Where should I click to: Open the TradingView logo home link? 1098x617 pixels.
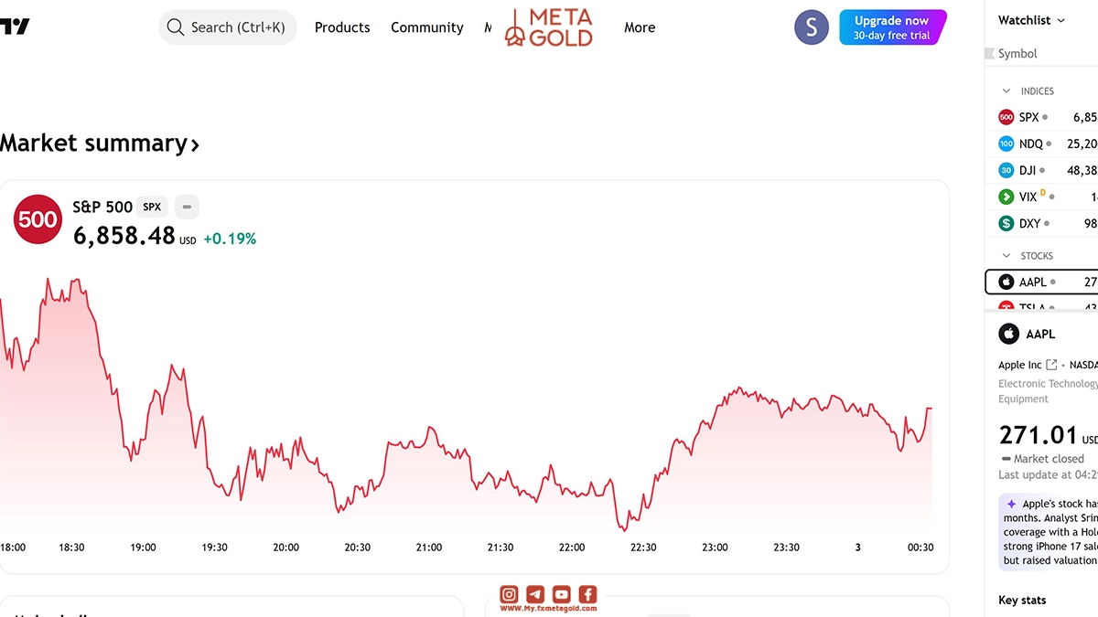click(x=15, y=27)
